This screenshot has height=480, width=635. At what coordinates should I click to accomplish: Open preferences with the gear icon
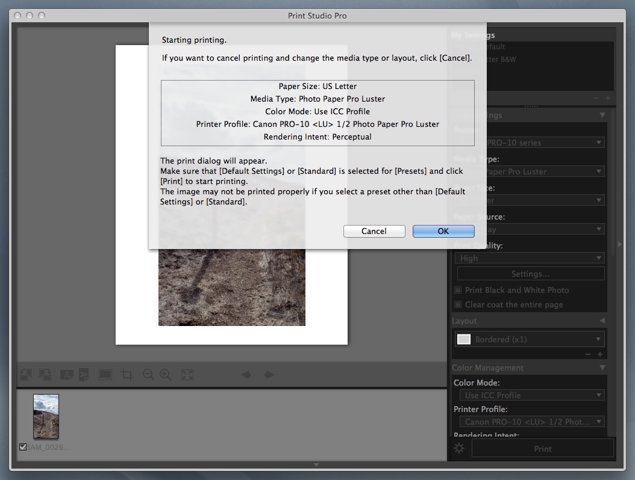click(459, 448)
